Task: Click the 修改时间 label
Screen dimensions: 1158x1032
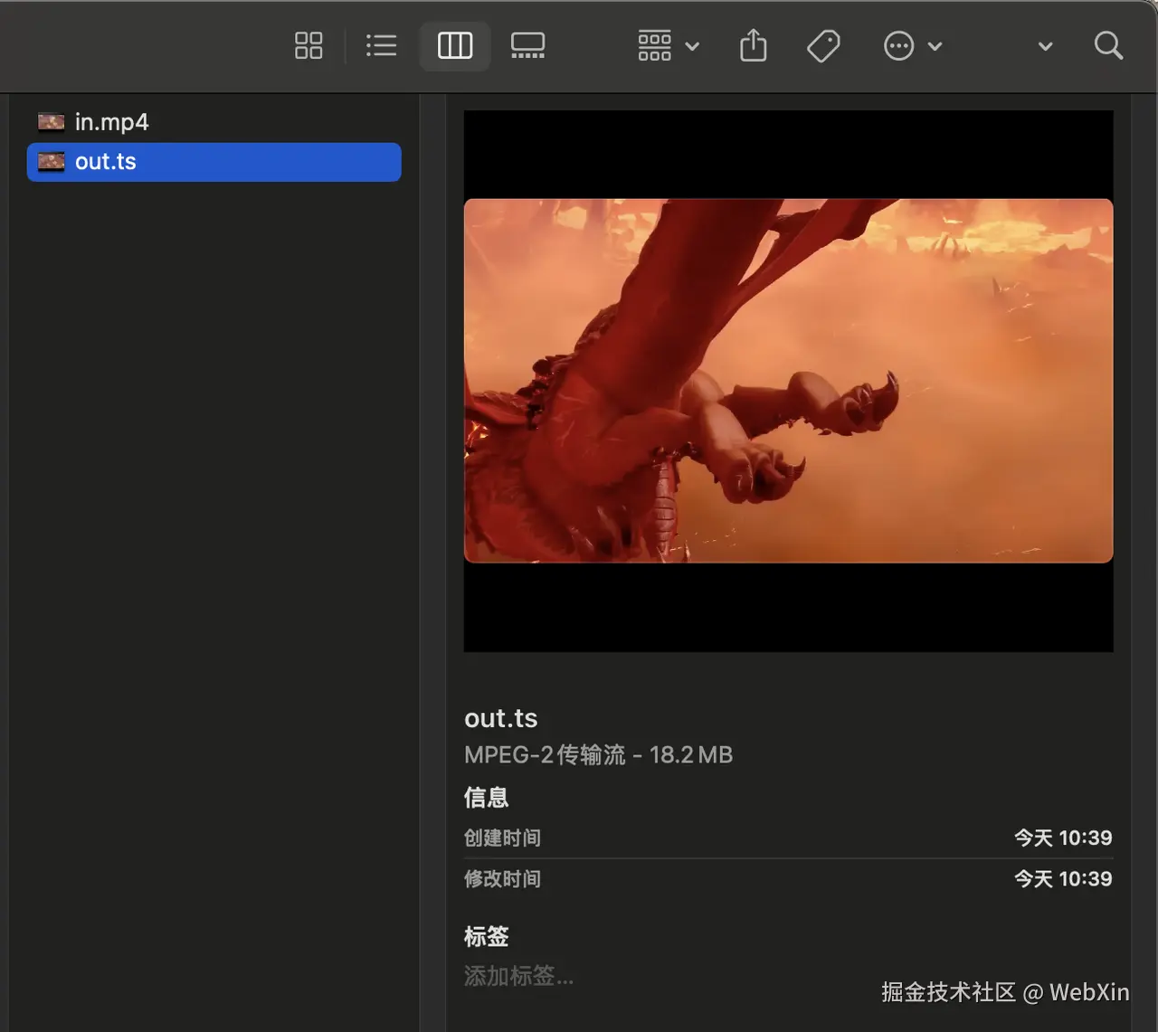Action: pos(502,878)
